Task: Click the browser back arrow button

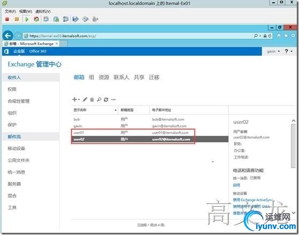Action: click(8, 36)
